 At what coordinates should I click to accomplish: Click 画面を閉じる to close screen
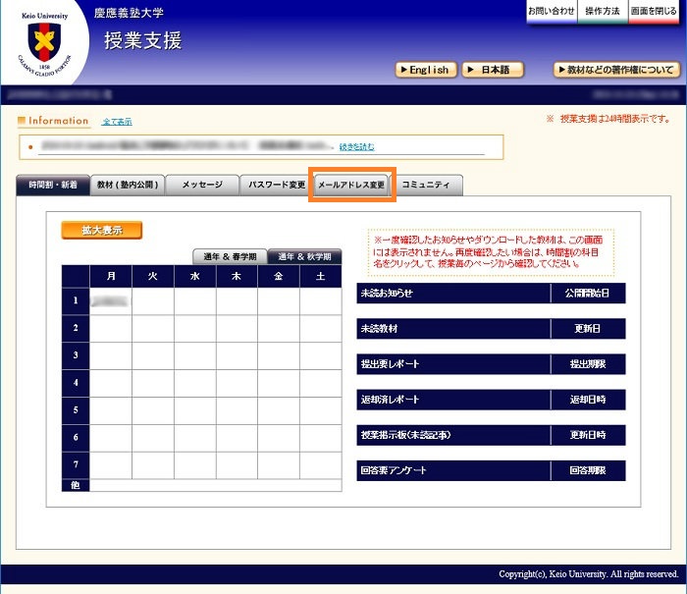pos(654,11)
